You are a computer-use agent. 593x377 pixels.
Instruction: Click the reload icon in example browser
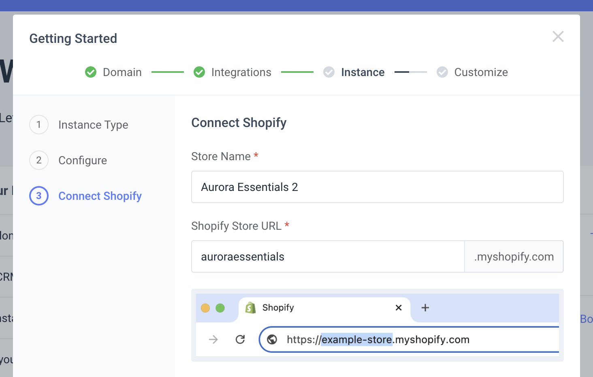pos(240,339)
